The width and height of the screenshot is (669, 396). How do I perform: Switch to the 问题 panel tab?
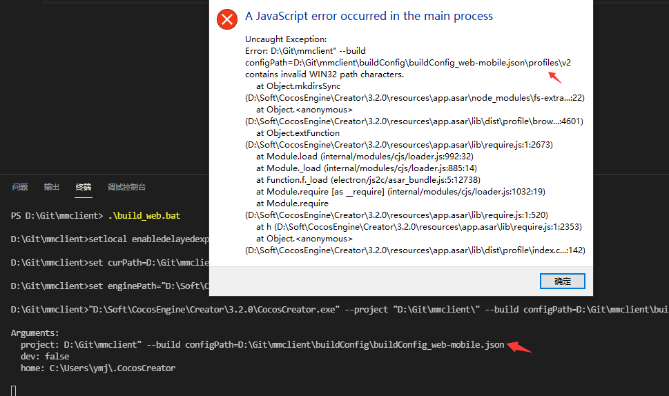point(20,187)
